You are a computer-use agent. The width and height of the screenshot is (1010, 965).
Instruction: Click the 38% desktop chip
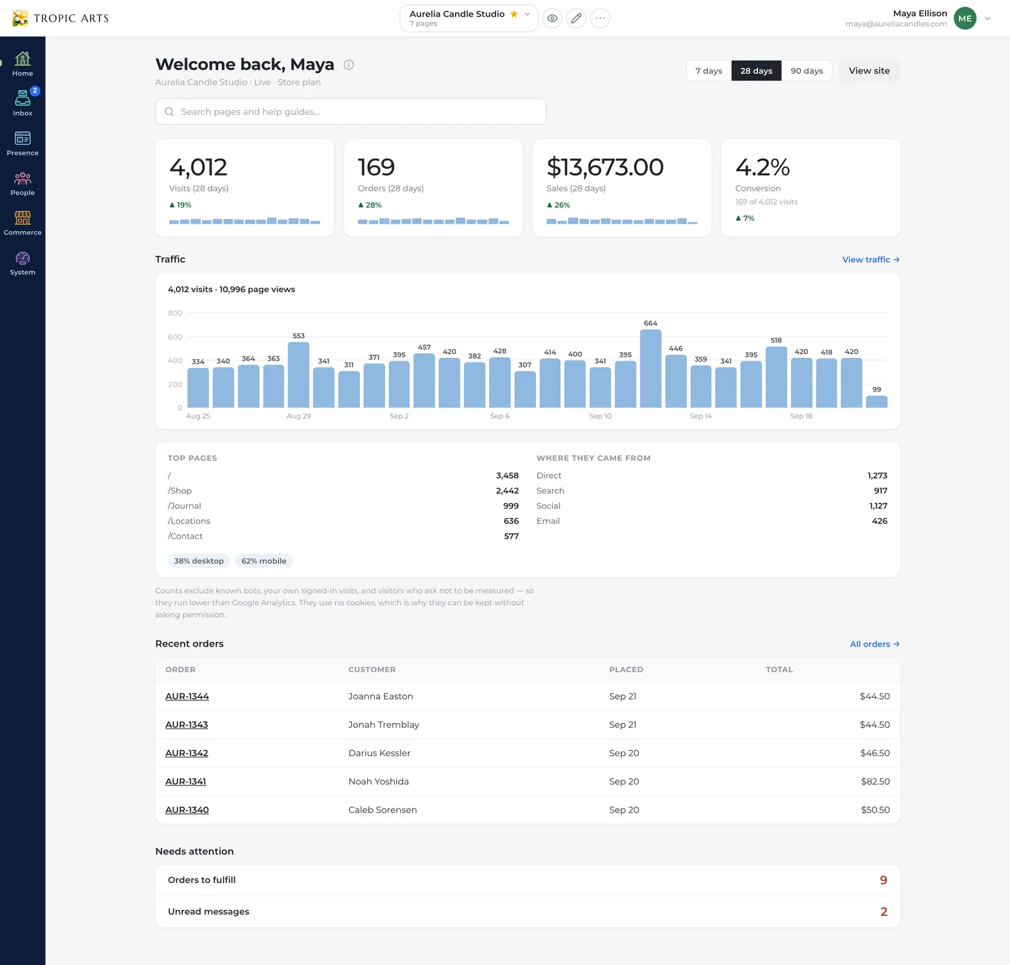[199, 561]
